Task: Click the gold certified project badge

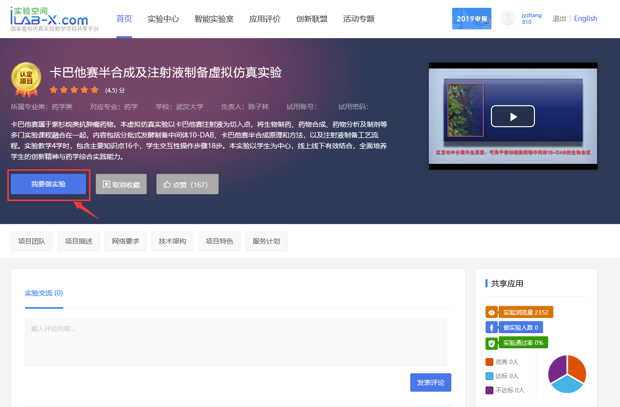Action: click(26, 79)
